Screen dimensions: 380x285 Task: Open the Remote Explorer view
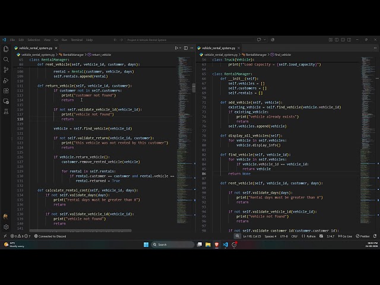[6, 102]
